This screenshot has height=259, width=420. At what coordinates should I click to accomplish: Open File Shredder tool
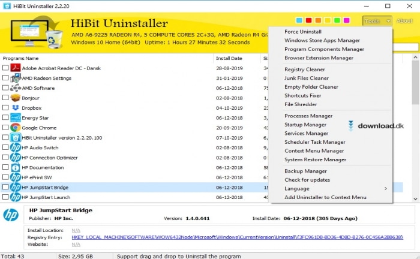point(301,104)
